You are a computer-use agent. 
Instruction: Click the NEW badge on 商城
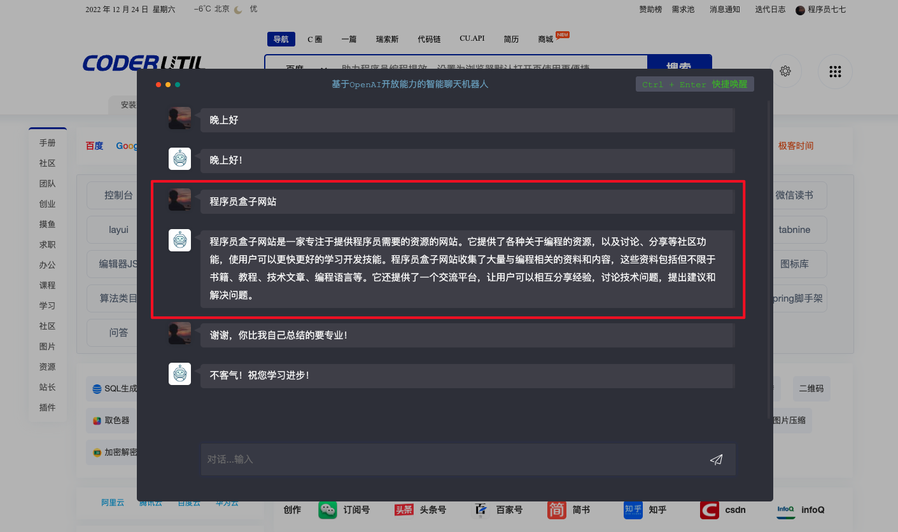coord(562,35)
